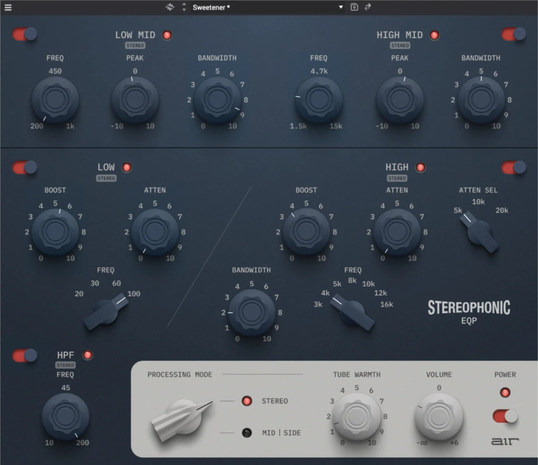Toggle the High Mid band switch

513,34
